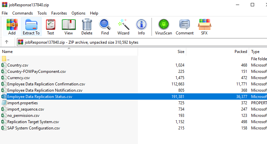This screenshot has width=267, height=144.
Task: Click Excel icon beside Employee Data Replication Notification.csv
Action: 4,90
